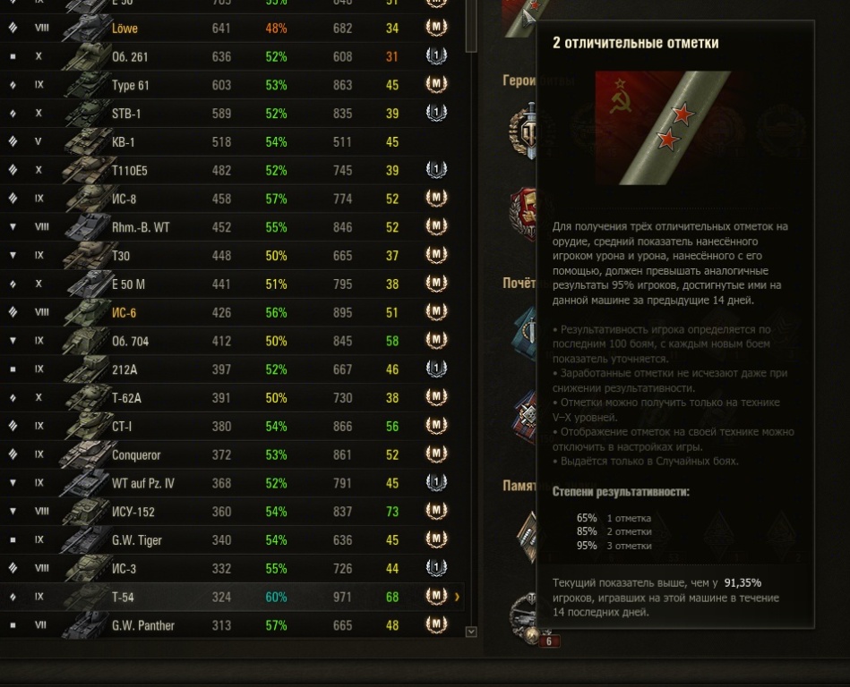
Task: Click the Löwe tank icon
Action: [x=87, y=28]
